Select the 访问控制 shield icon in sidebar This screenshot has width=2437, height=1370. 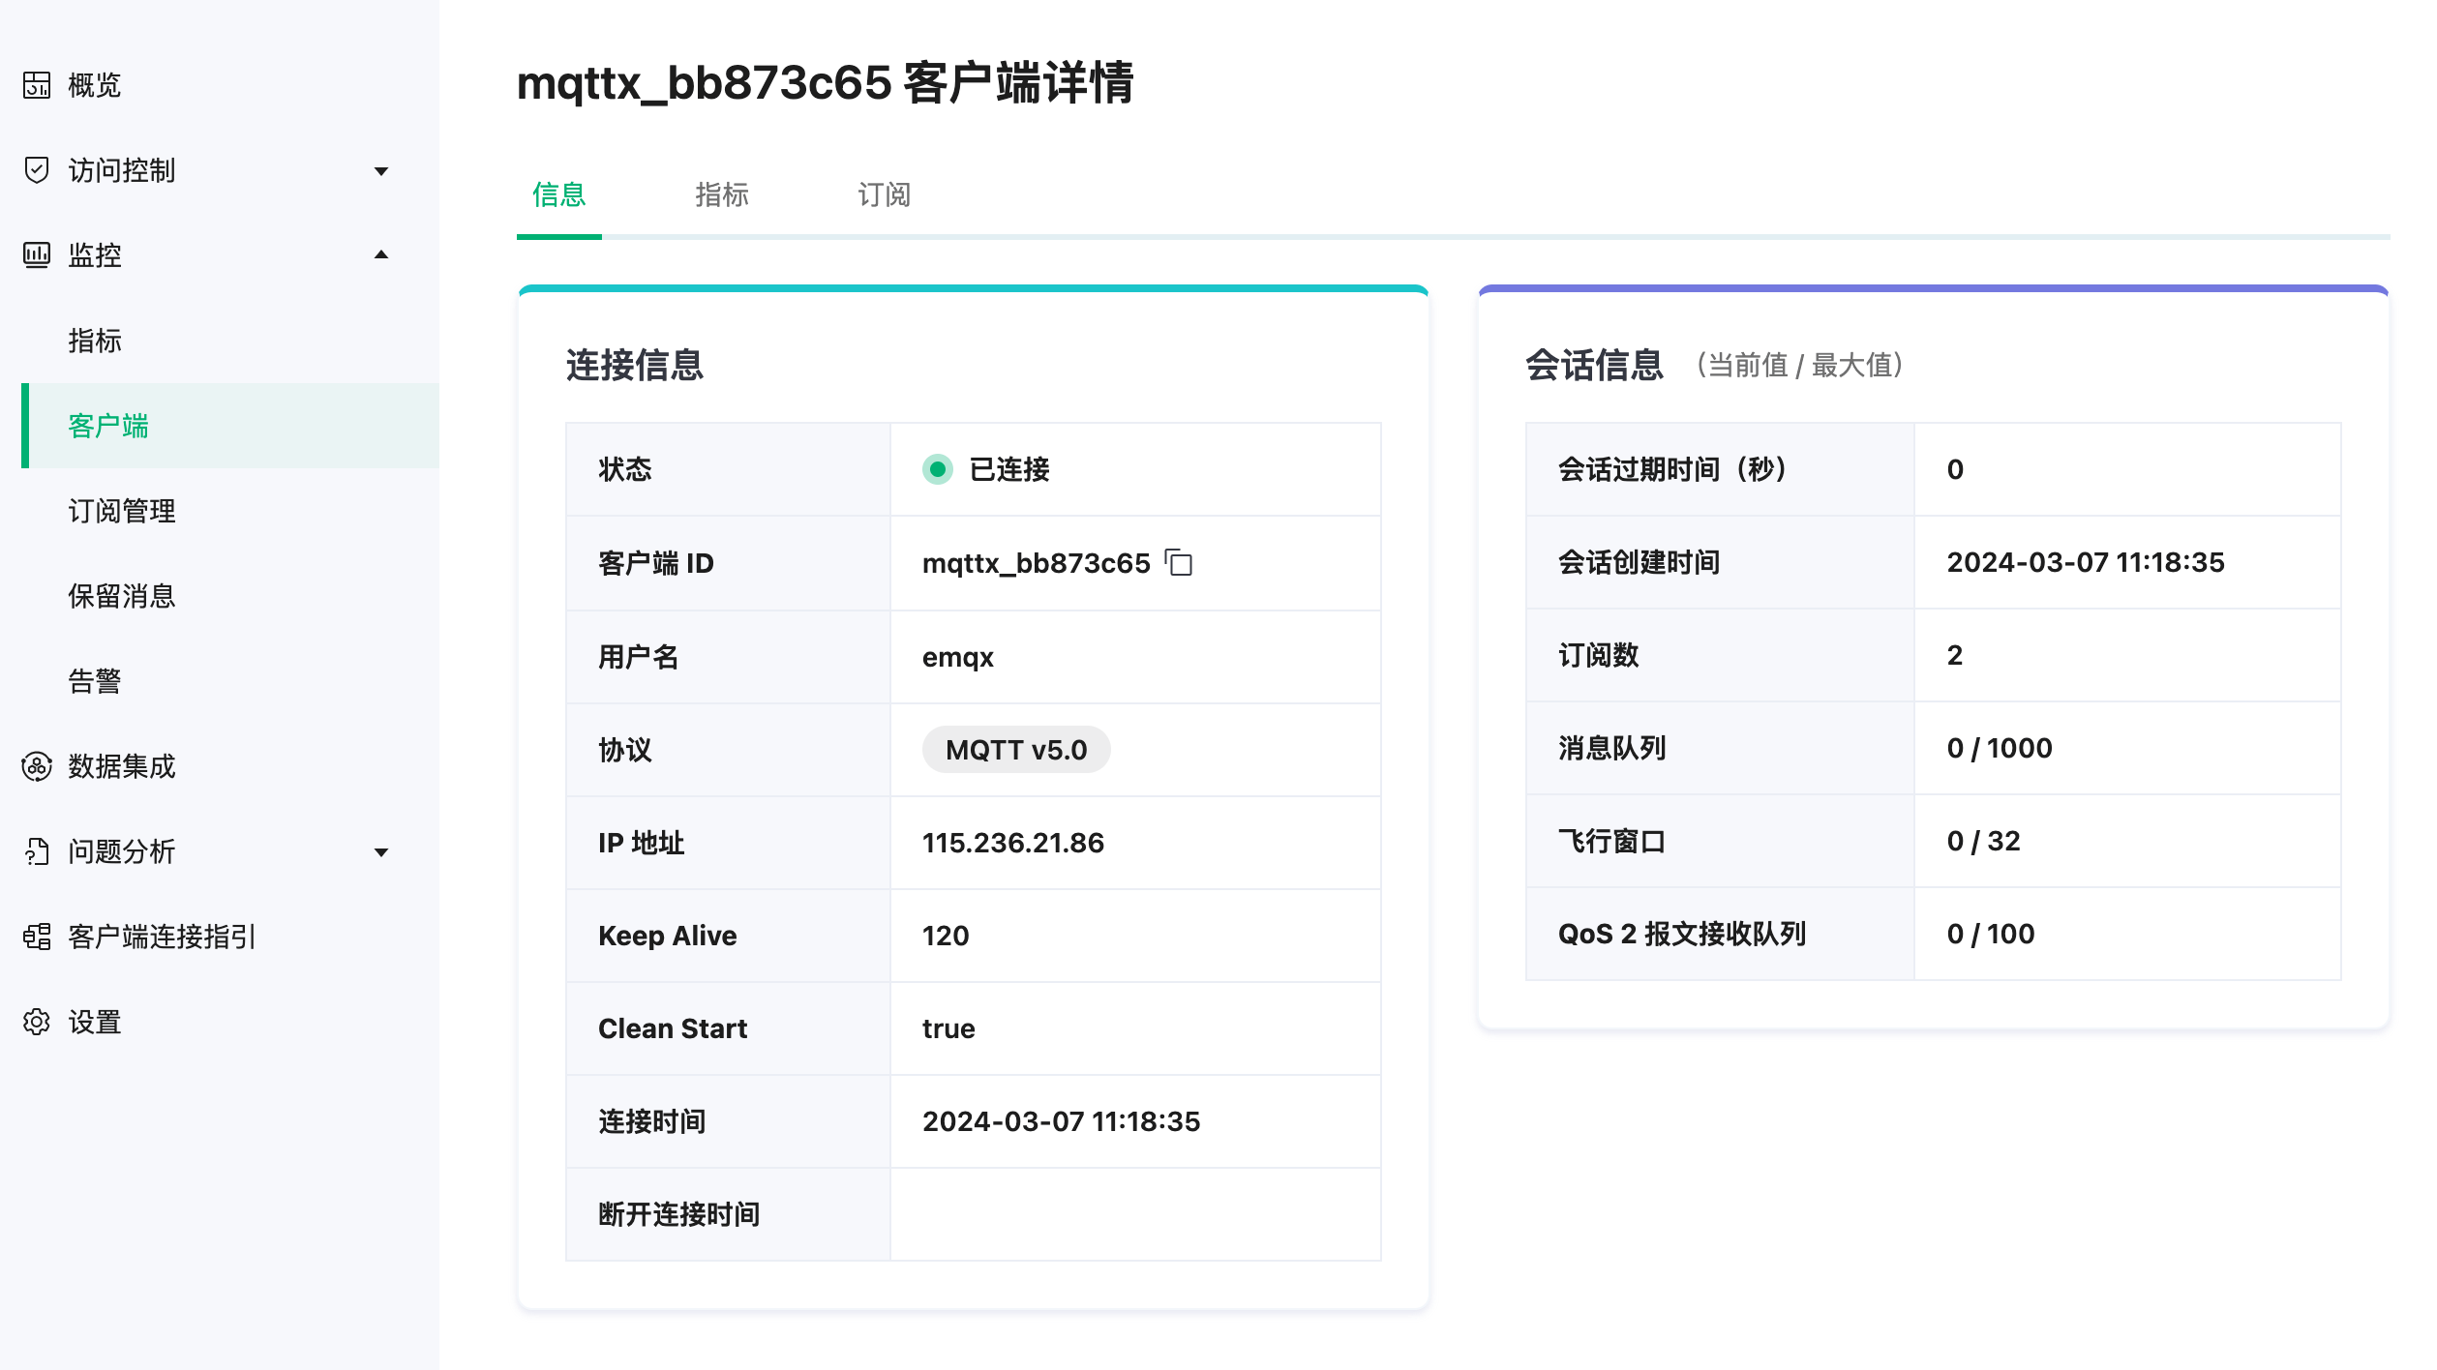click(36, 170)
